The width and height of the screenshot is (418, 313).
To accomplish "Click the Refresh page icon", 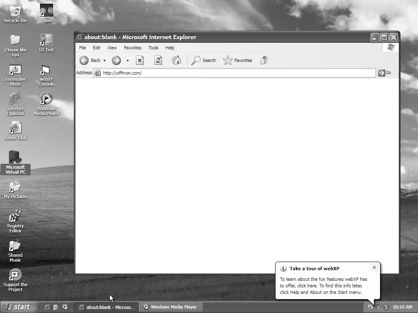I will click(158, 60).
